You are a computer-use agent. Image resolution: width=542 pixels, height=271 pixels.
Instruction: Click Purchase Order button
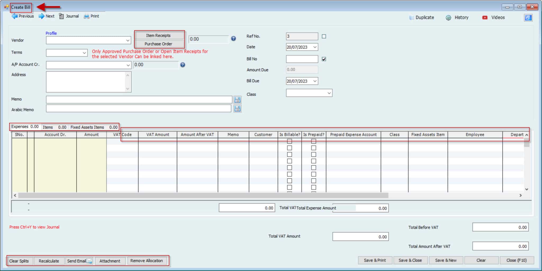point(158,44)
